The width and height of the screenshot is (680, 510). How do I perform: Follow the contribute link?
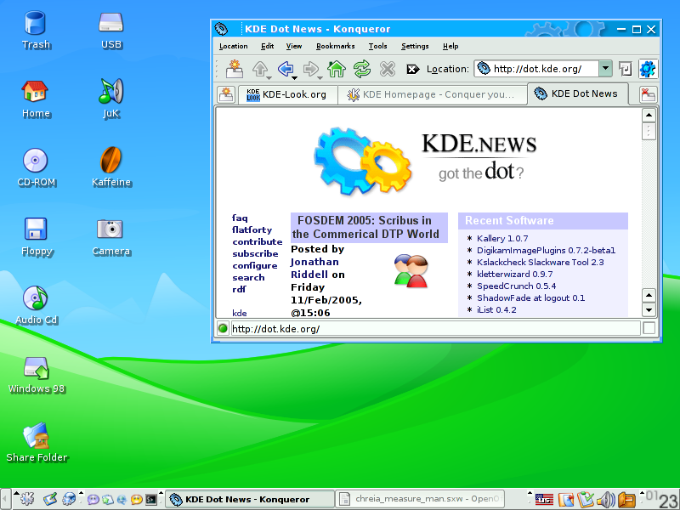[x=258, y=242]
